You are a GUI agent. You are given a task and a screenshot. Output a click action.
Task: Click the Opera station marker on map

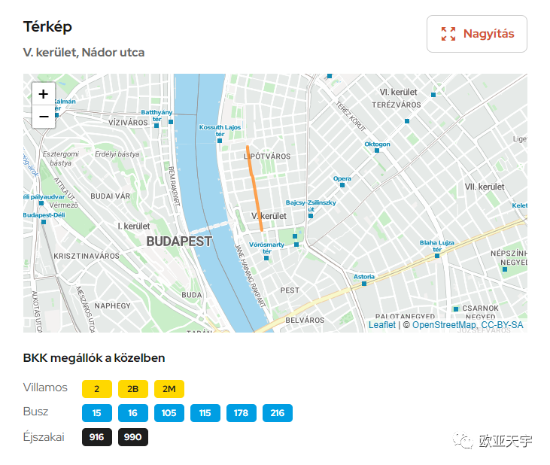click(342, 185)
